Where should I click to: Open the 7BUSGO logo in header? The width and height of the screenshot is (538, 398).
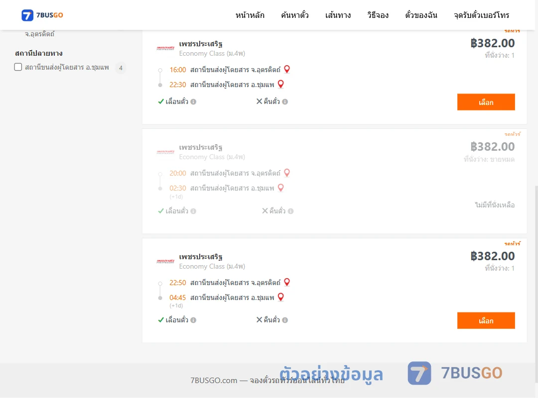(42, 15)
